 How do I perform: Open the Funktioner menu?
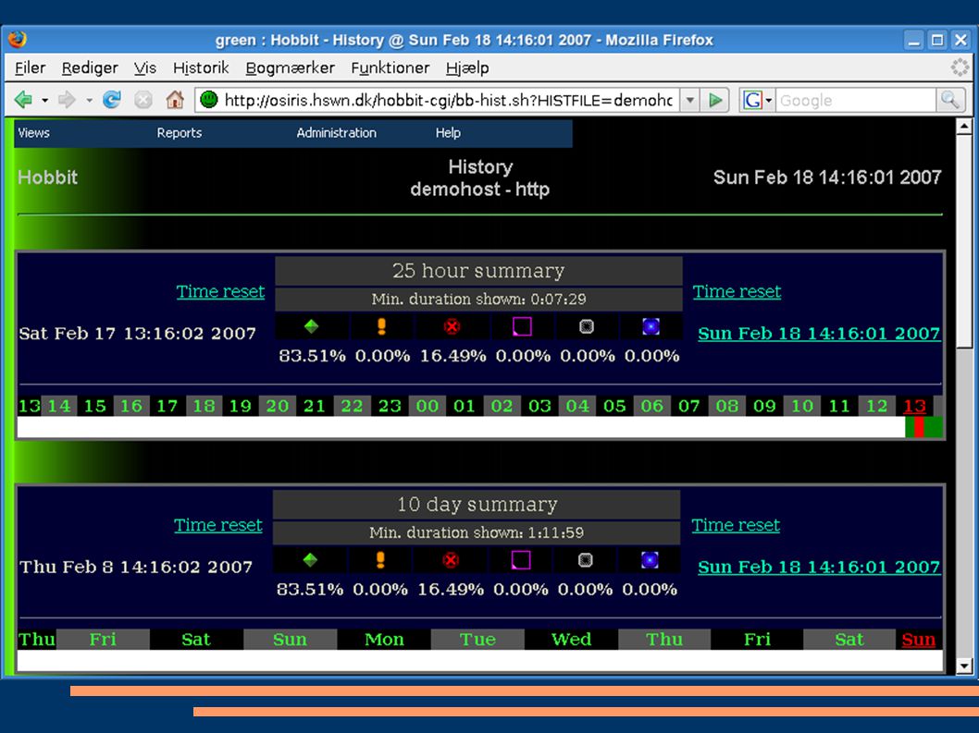(x=390, y=67)
